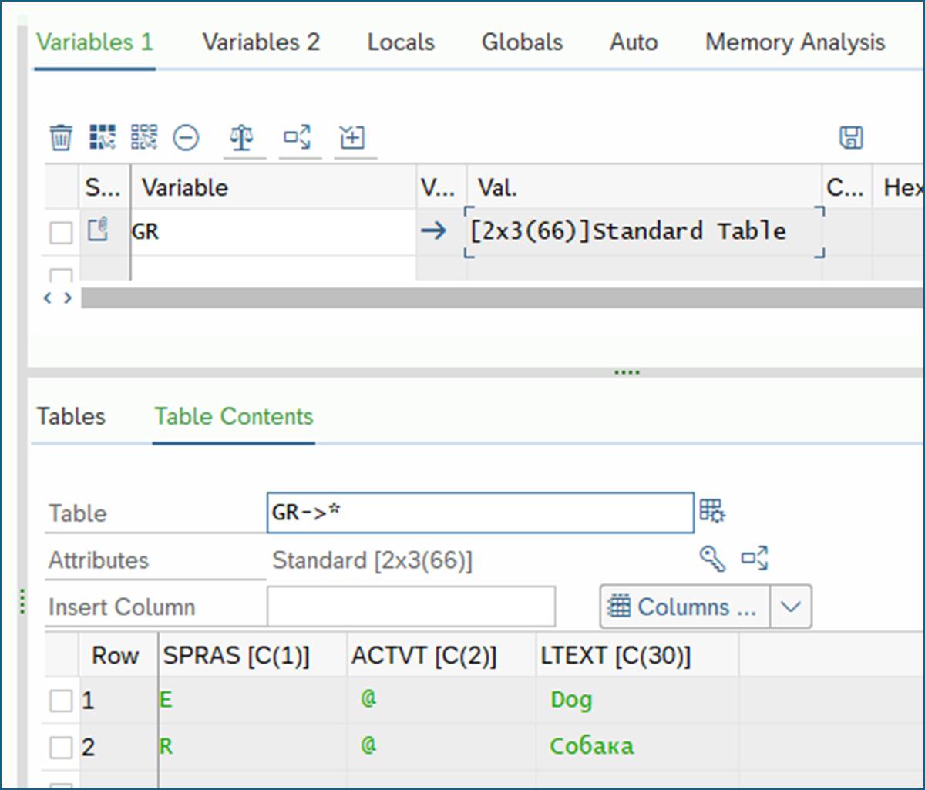Click the key icon beside Attributes
This screenshot has height=790, width=925.
tap(712, 560)
